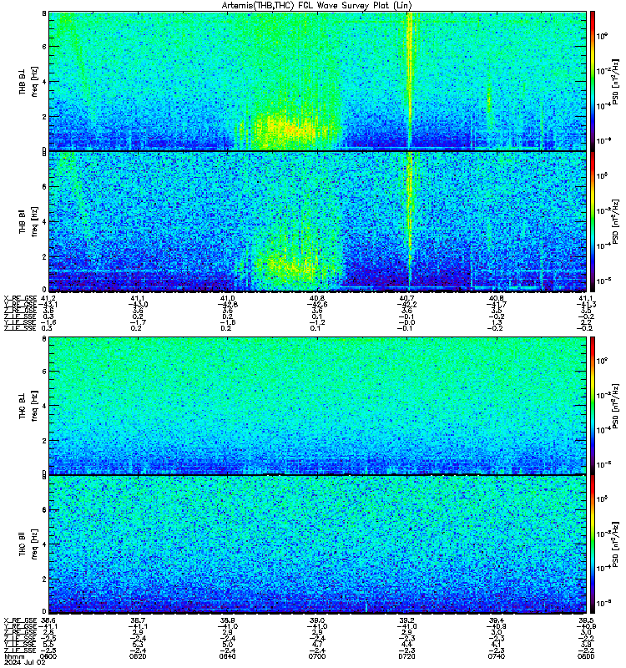The height and width of the screenshot is (668, 626).
Task: Click the THC X_RE_GSE value 39.5
Action: pyautogui.click(x=586, y=620)
